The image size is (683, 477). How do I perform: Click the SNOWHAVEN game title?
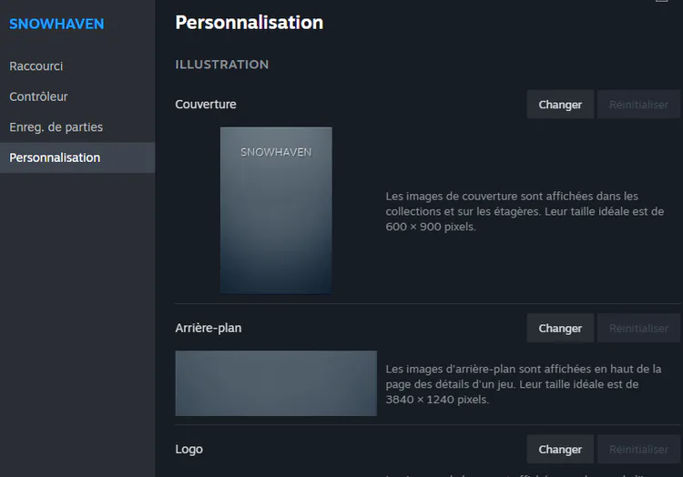[x=56, y=24]
